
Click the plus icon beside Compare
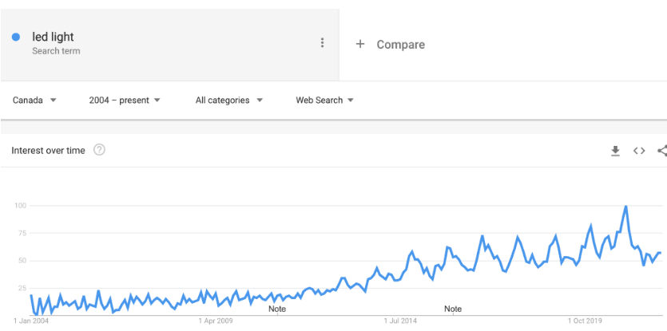tap(360, 44)
